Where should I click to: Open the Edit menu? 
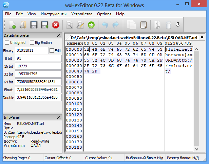(19, 14)
